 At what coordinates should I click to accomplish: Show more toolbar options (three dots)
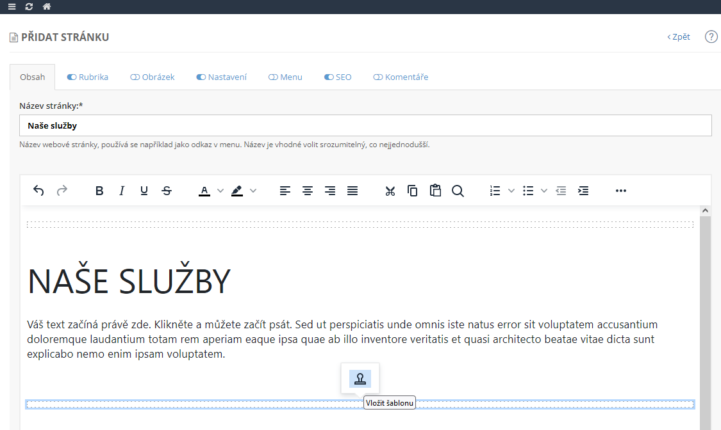tap(620, 191)
